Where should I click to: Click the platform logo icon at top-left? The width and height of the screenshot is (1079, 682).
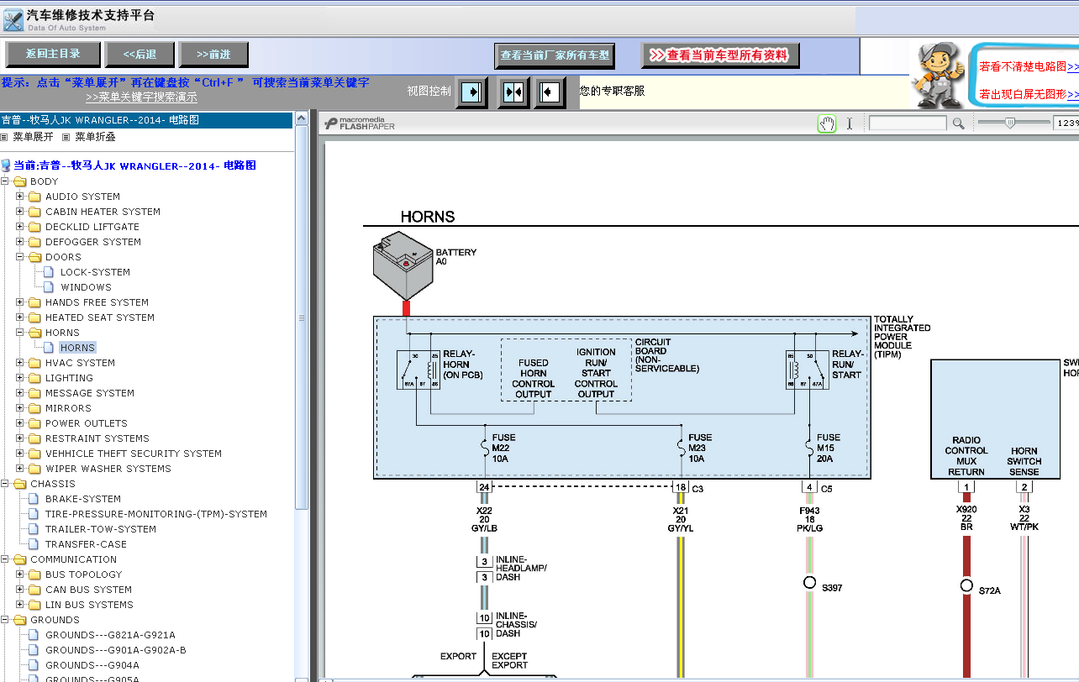[x=13, y=20]
